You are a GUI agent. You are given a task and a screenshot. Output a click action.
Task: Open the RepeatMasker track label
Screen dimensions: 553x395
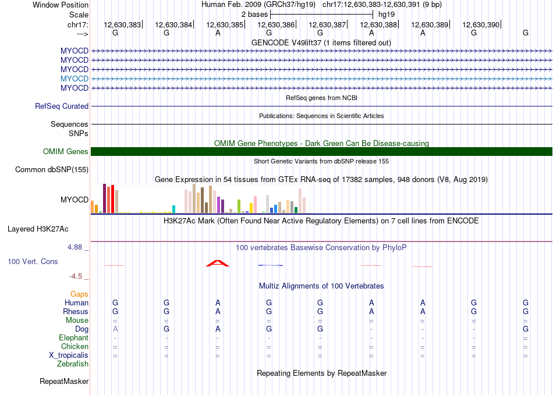pos(64,382)
